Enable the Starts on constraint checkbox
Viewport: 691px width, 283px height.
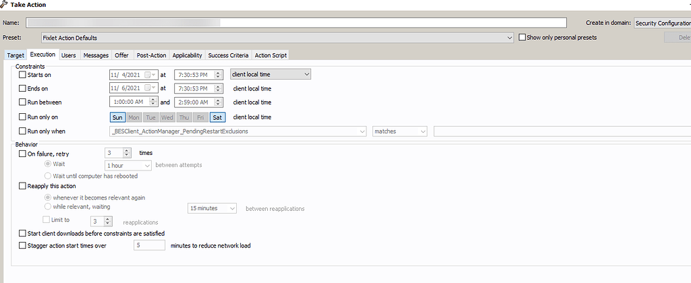(x=23, y=75)
